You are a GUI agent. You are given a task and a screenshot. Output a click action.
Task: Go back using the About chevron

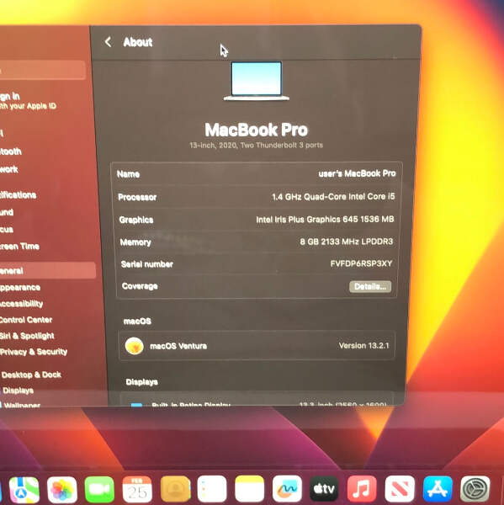[x=109, y=42]
